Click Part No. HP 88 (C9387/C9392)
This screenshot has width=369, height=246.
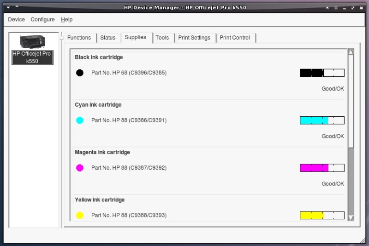click(129, 168)
